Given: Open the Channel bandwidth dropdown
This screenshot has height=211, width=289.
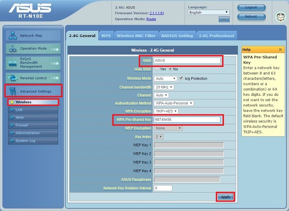Looking at the screenshot, I should [164, 87].
